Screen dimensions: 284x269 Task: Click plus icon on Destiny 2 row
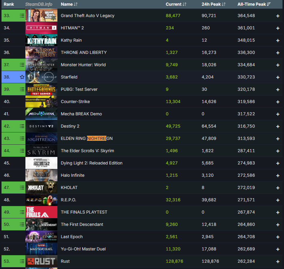278,126
